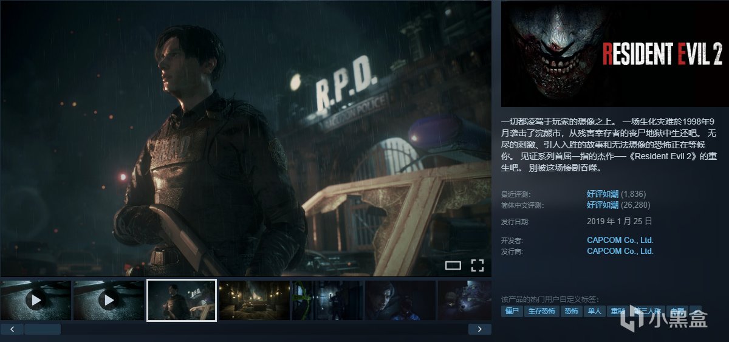This screenshot has width=729, height=342.
Task: Click the release date 2019 年 1 月 25 日
Action: click(x=620, y=221)
